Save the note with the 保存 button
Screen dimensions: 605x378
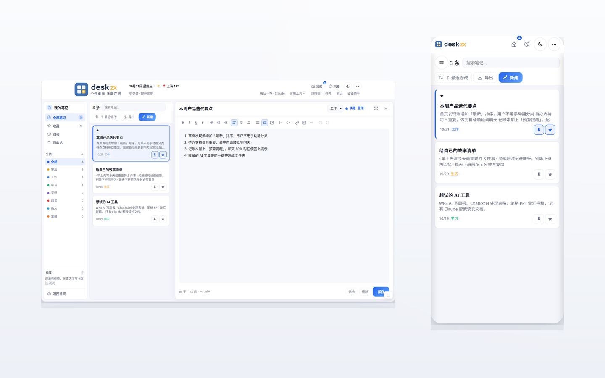[x=381, y=291]
